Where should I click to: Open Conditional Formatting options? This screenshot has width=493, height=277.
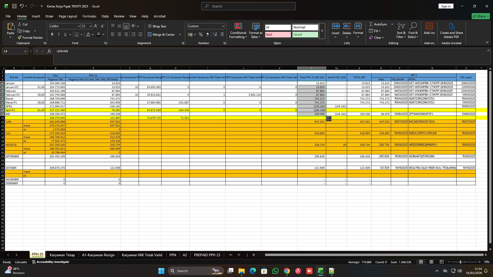238,31
